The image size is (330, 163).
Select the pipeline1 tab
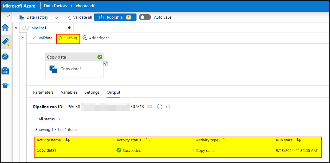pos(46,28)
